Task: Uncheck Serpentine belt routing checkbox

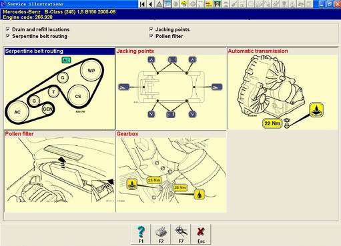Action: point(8,36)
